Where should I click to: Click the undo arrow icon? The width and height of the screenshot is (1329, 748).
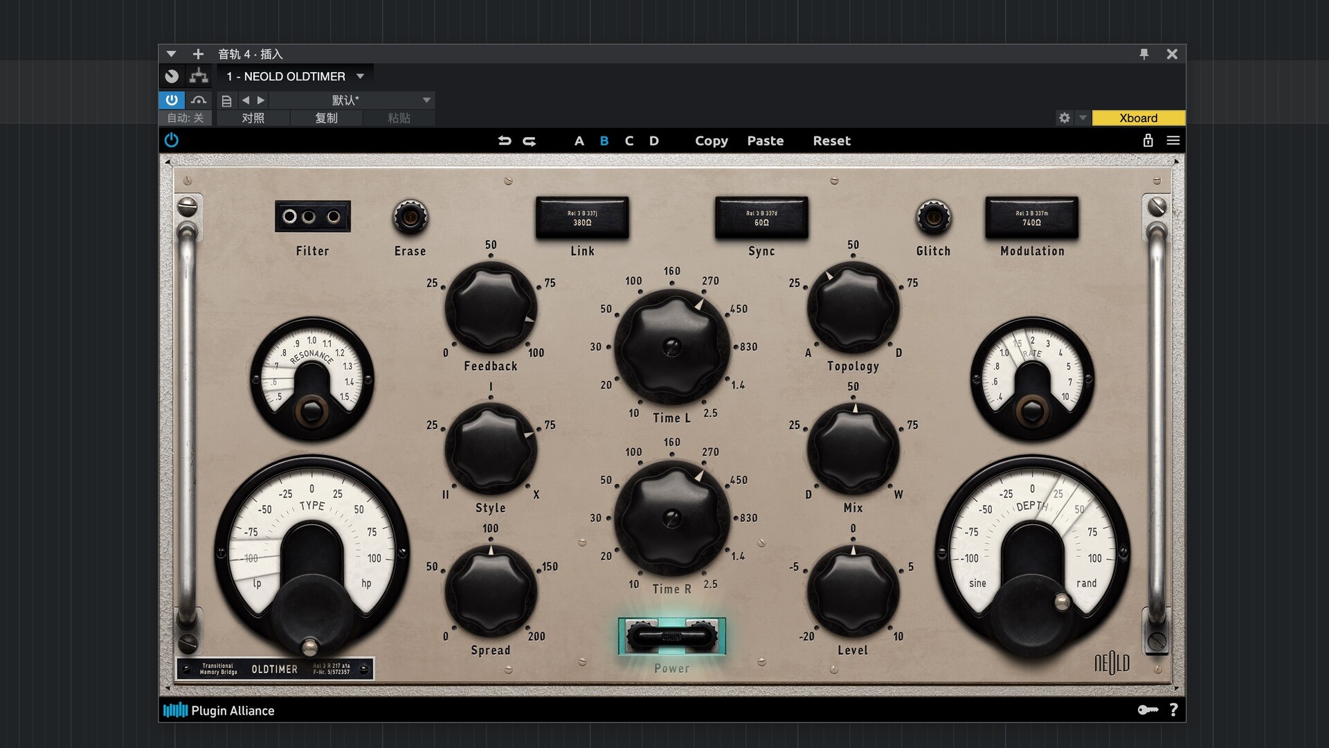[505, 141]
